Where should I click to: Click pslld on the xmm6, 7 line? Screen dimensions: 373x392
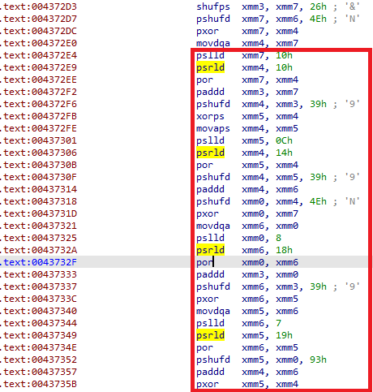[x=210, y=323]
